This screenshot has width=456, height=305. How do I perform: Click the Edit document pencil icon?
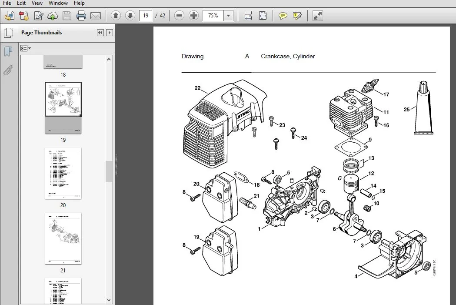point(38,16)
